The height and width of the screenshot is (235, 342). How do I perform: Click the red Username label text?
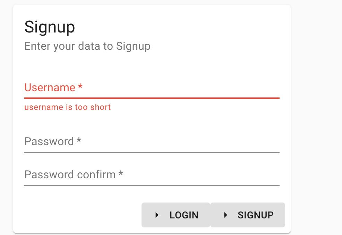coord(50,88)
